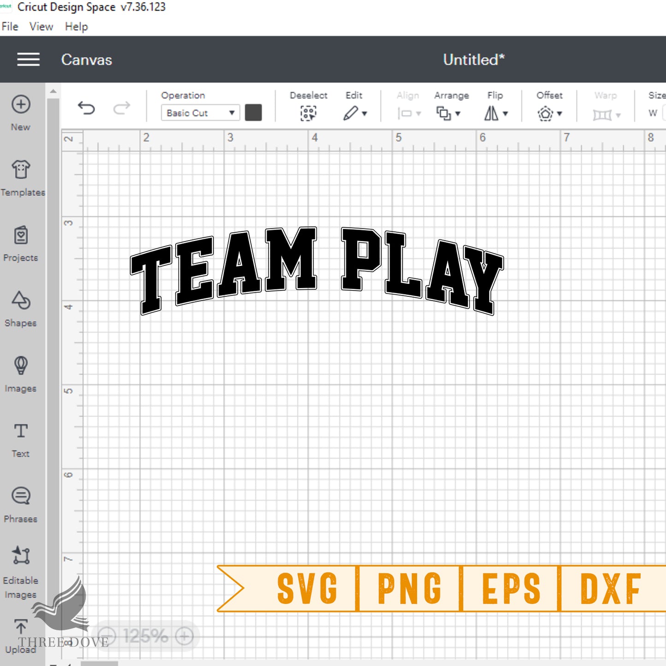666x666 pixels.
Task: Zoom out with the minus button
Action: click(x=107, y=637)
